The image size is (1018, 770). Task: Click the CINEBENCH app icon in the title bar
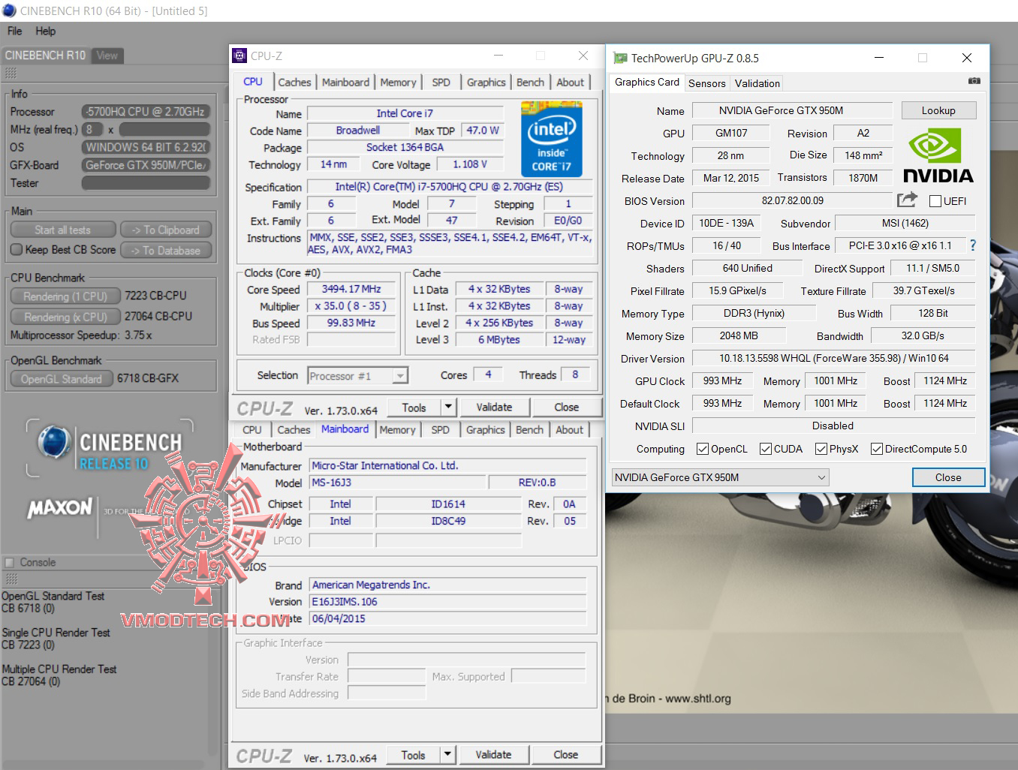click(9, 11)
